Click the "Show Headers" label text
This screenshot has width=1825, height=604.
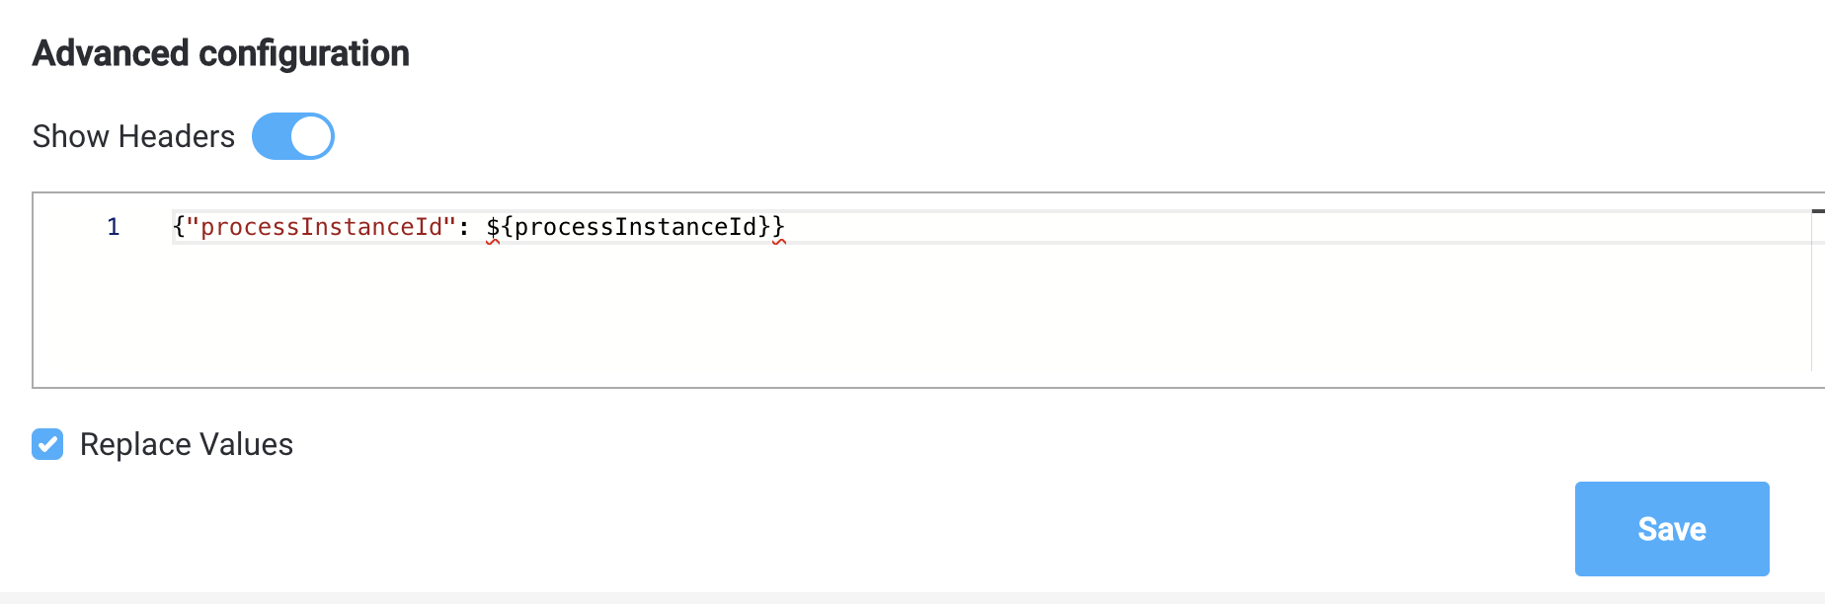click(x=133, y=136)
